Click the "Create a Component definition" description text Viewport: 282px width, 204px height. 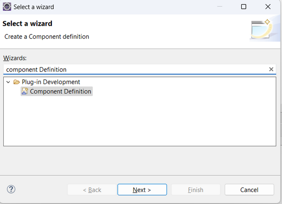click(47, 37)
